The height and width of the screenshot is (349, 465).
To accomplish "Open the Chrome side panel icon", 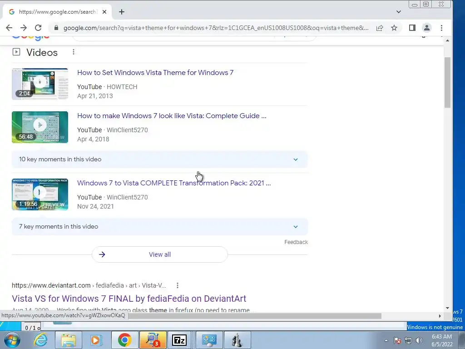I will click(x=412, y=28).
